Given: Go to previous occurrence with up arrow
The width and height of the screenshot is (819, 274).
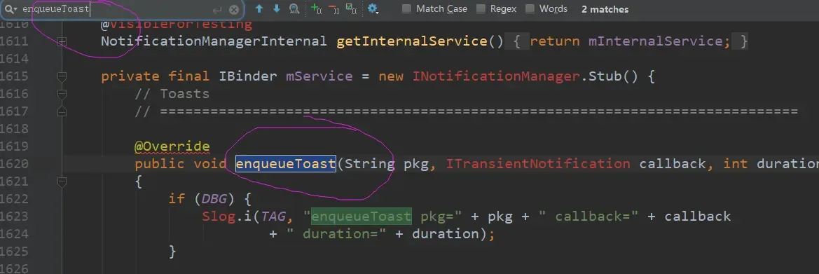Looking at the screenshot, I should pos(259,9).
